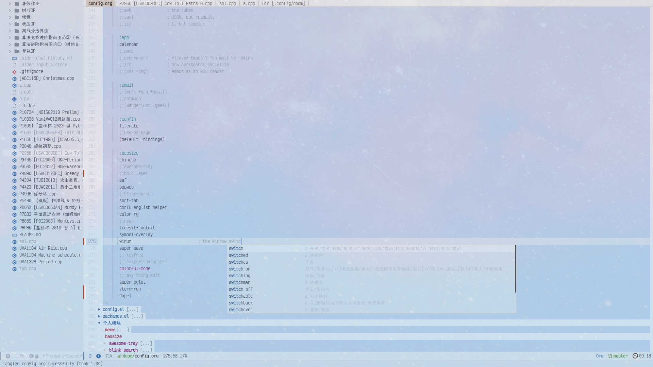Click the git branch icon next to master
The image size is (653, 367).
tap(610, 356)
